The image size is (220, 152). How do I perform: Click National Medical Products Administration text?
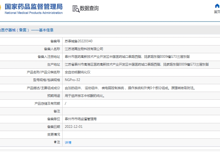click(34, 13)
